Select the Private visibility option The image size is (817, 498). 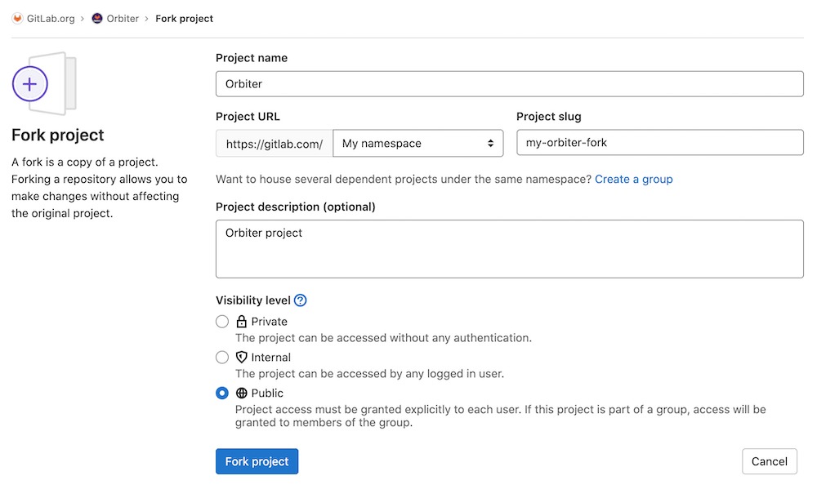pyautogui.click(x=221, y=321)
